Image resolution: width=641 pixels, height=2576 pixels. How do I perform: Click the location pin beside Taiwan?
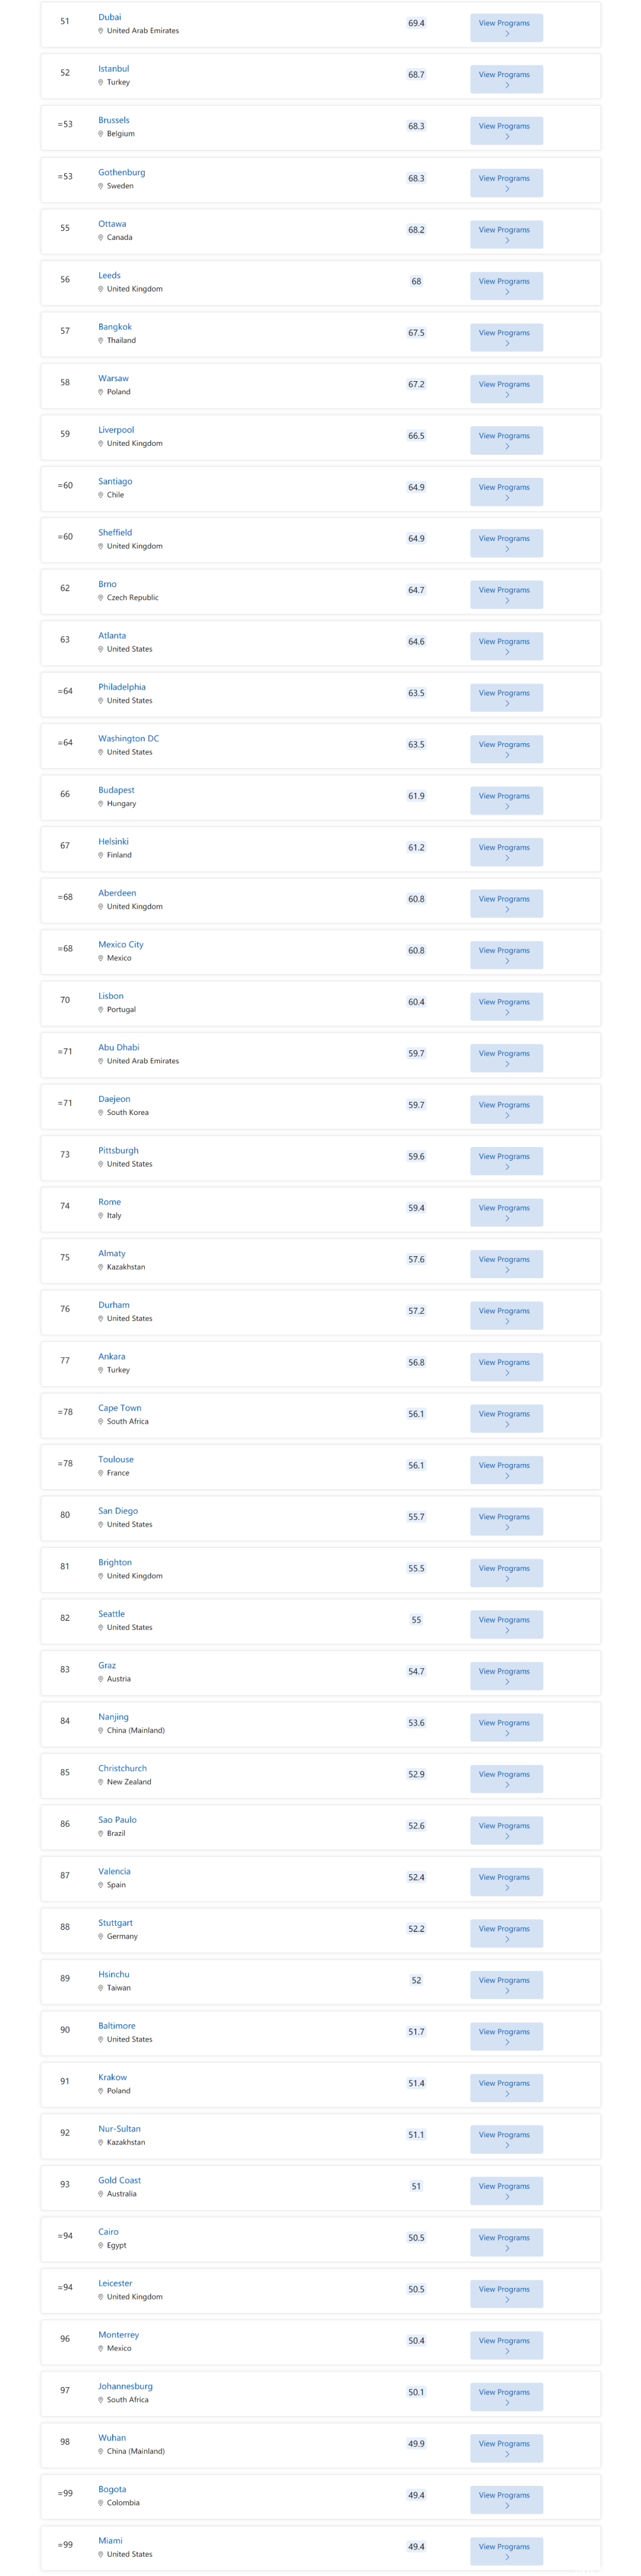(101, 1988)
